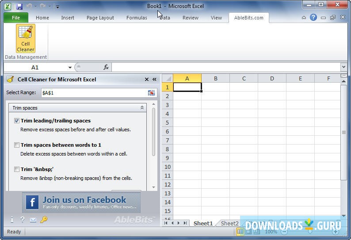
Task: Select row 5 header
Action: (x=167, y=123)
